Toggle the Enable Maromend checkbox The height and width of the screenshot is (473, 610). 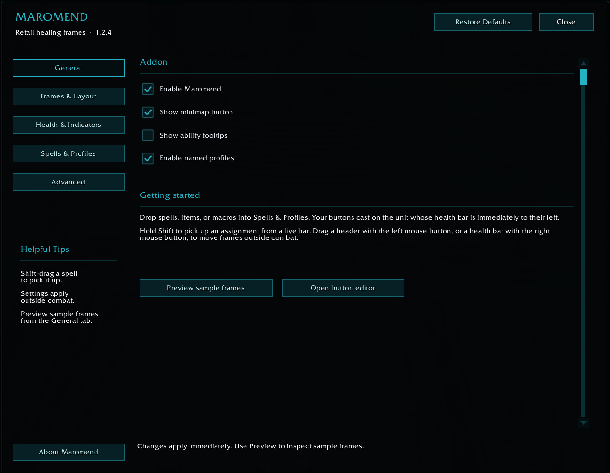[x=148, y=89]
